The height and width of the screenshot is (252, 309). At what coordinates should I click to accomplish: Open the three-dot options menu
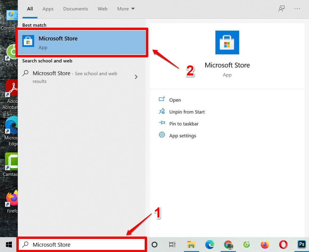point(297,9)
